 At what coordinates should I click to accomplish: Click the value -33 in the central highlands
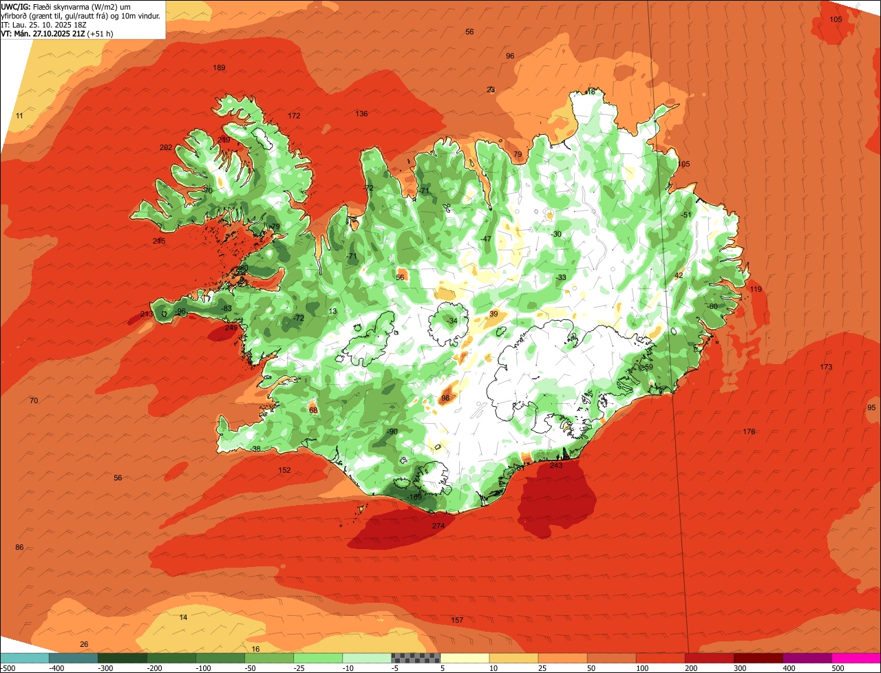pyautogui.click(x=561, y=277)
